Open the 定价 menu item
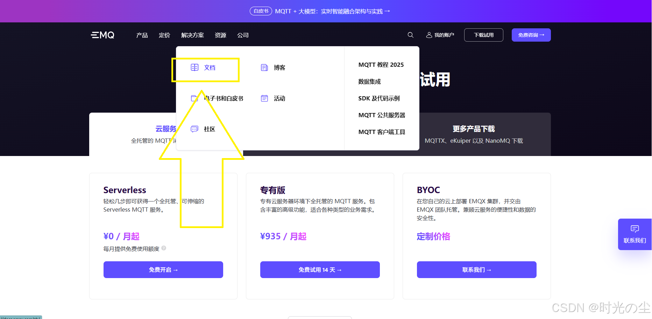Image resolution: width=652 pixels, height=319 pixels. [164, 35]
